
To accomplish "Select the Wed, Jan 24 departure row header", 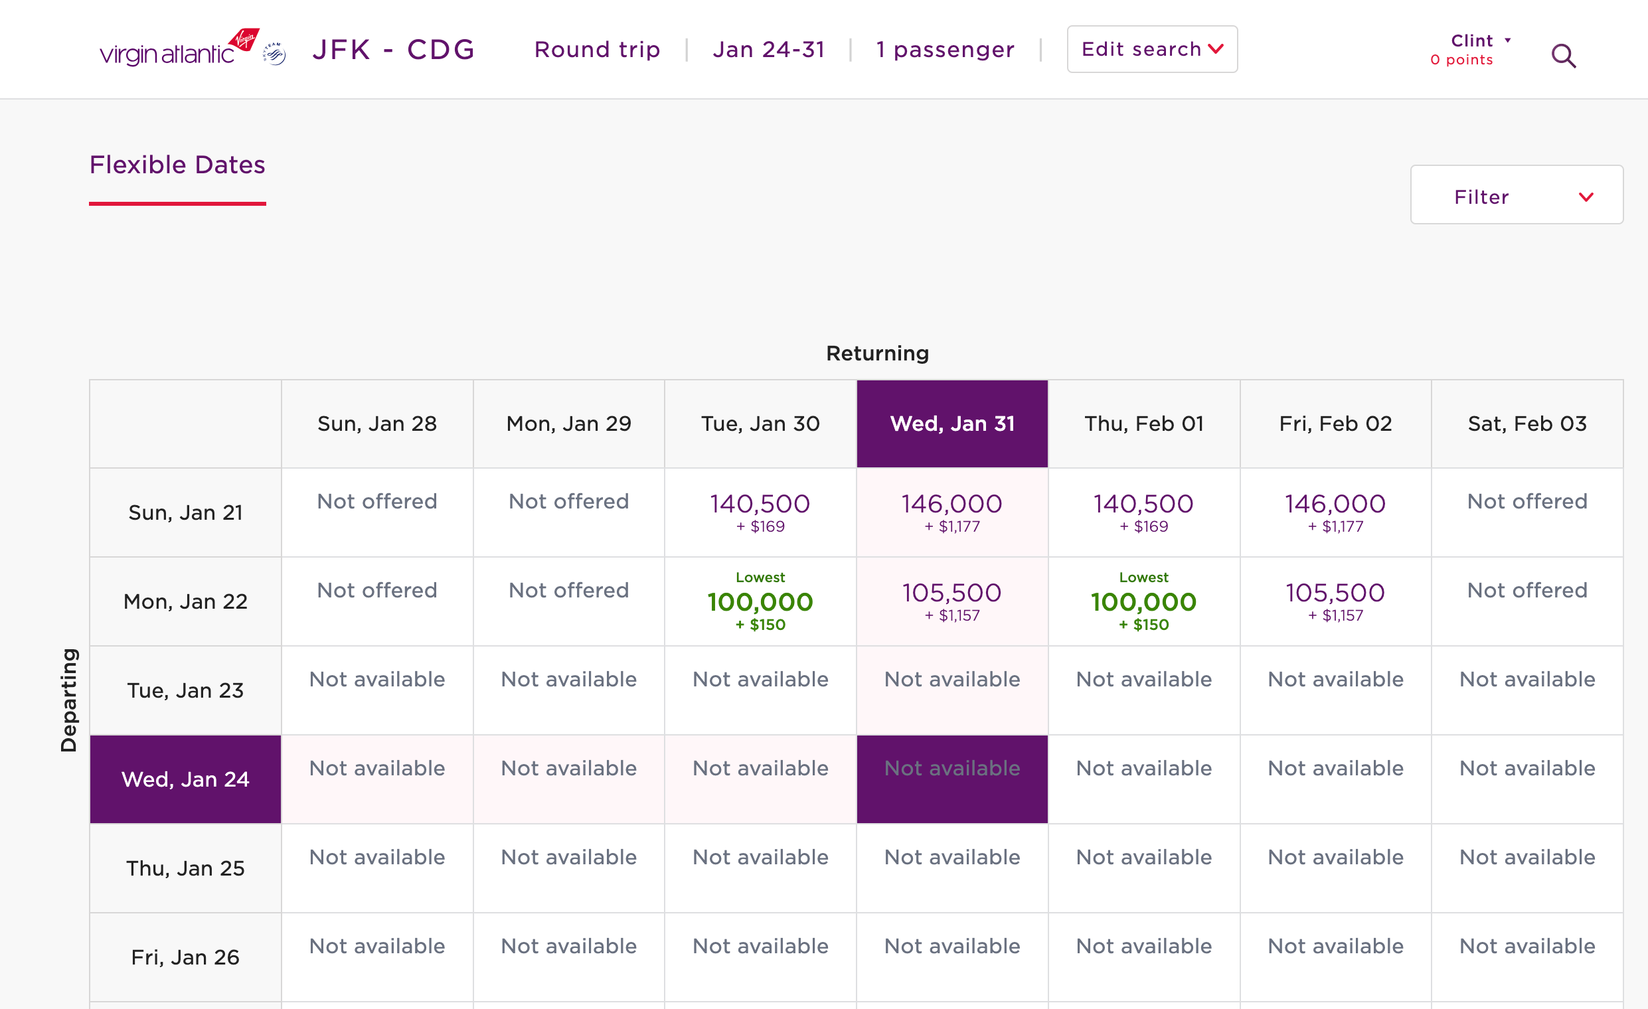I will 185,779.
